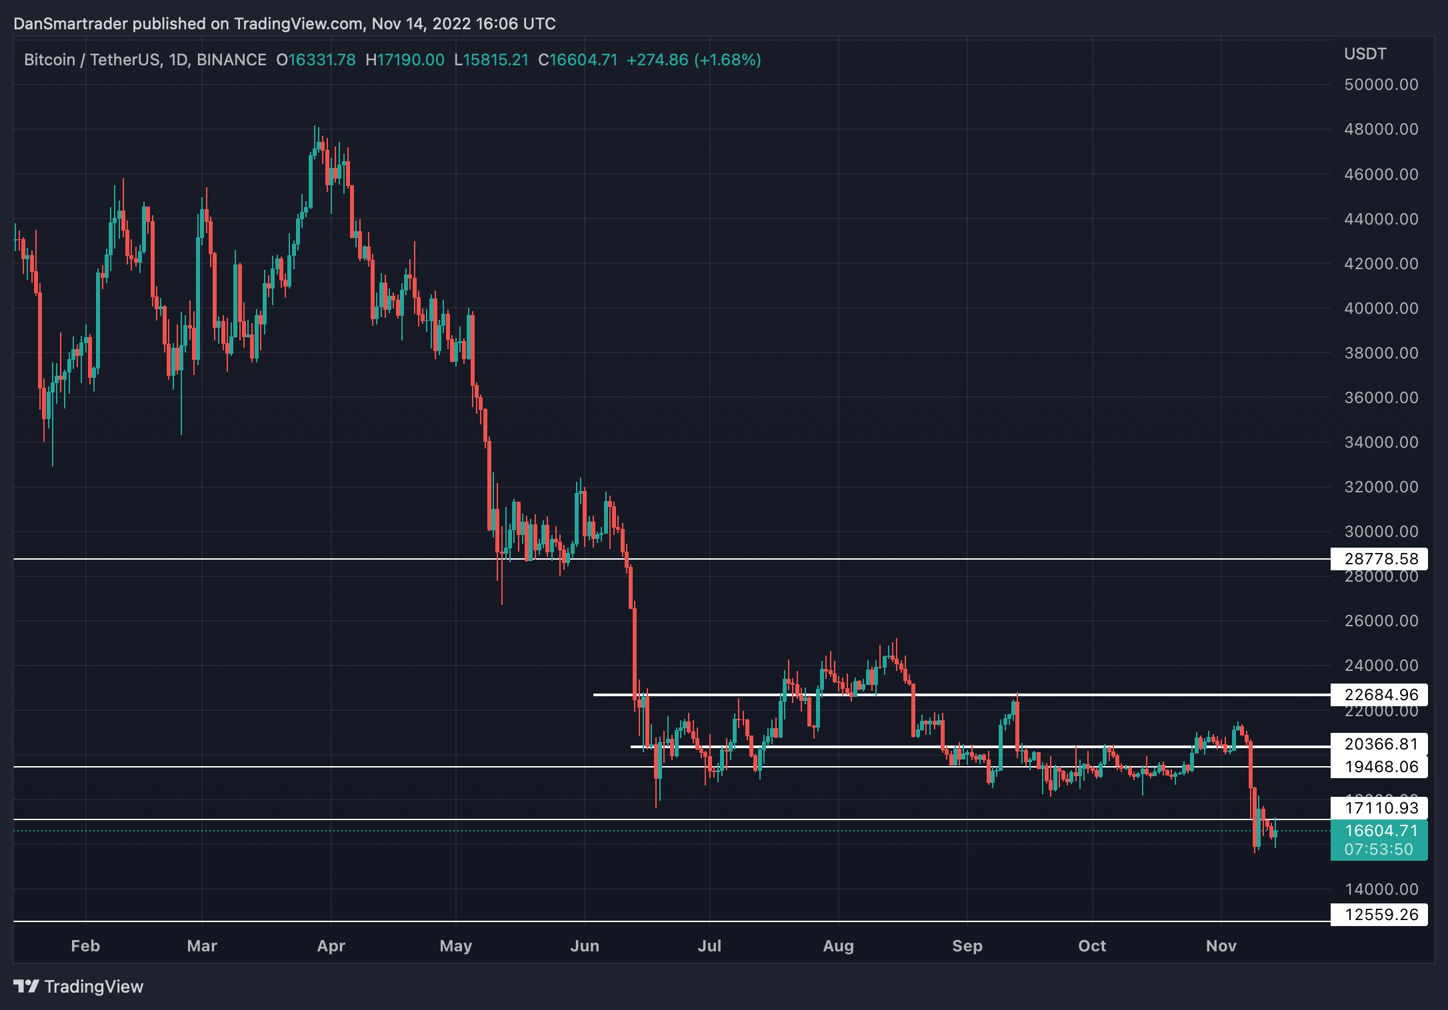This screenshot has width=1448, height=1010.
Task: Click the 30000.00 price axis label
Action: coord(1381,532)
